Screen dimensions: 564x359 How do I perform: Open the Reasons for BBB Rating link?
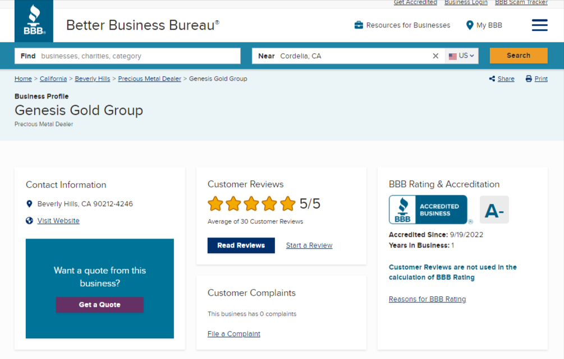(x=427, y=299)
